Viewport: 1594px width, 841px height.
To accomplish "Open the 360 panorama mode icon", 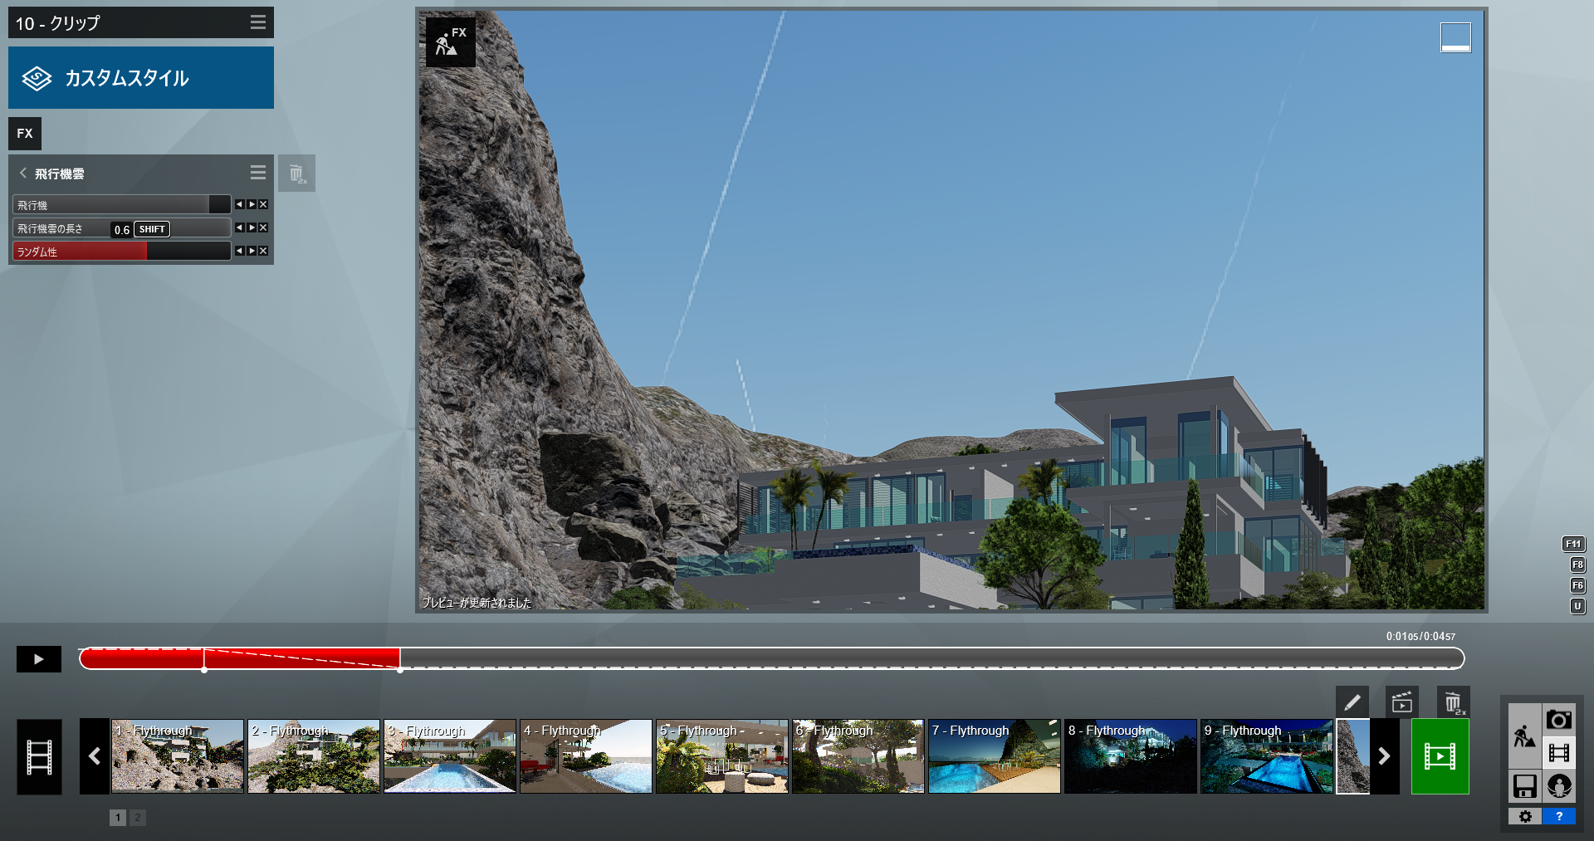I will 1559,786.
